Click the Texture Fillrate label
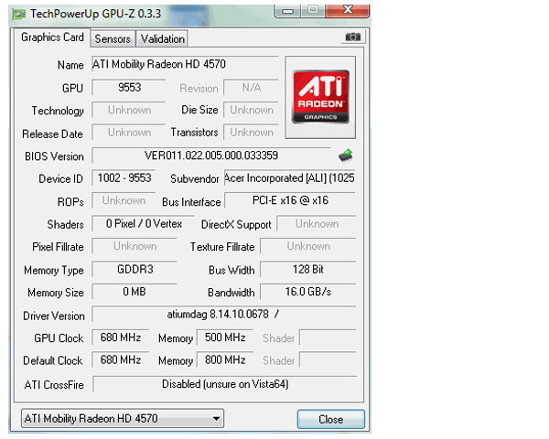 [x=222, y=247]
